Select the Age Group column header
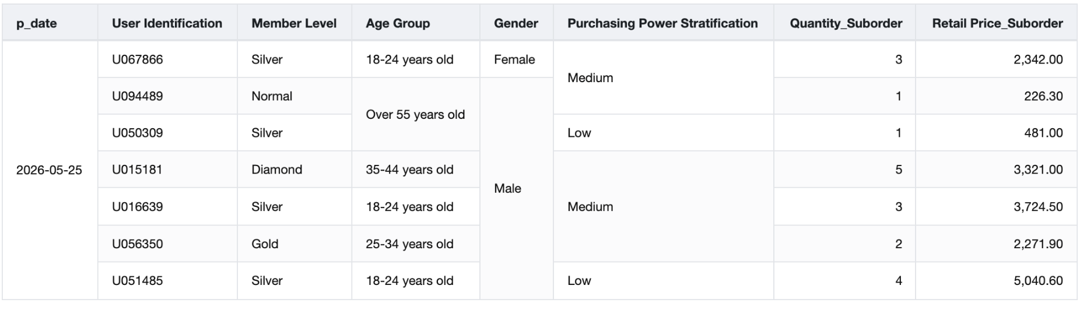The width and height of the screenshot is (1080, 310). pos(416,23)
